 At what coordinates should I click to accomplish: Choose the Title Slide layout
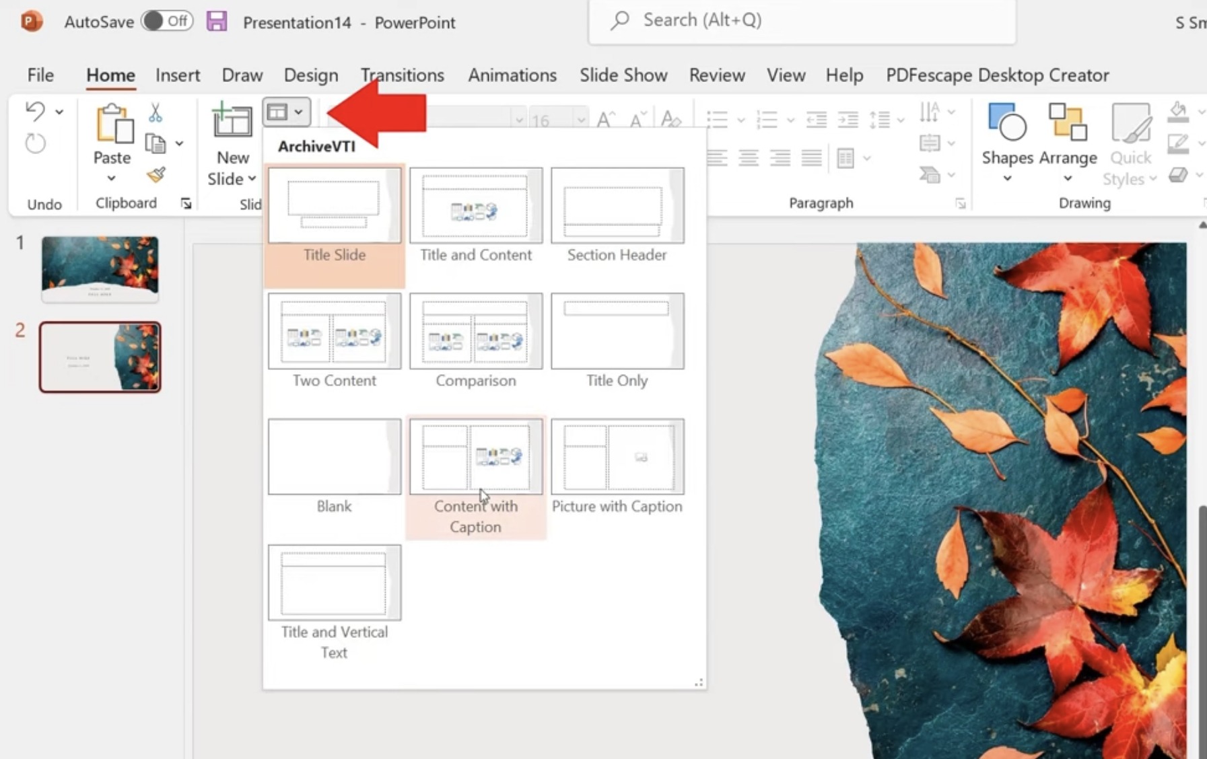click(335, 226)
